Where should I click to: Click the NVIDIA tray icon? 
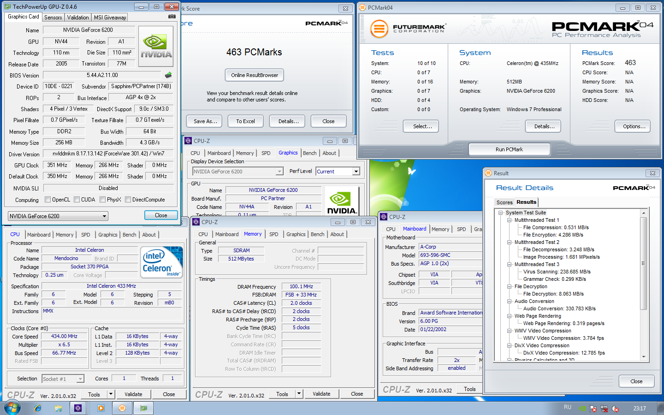tap(582, 409)
